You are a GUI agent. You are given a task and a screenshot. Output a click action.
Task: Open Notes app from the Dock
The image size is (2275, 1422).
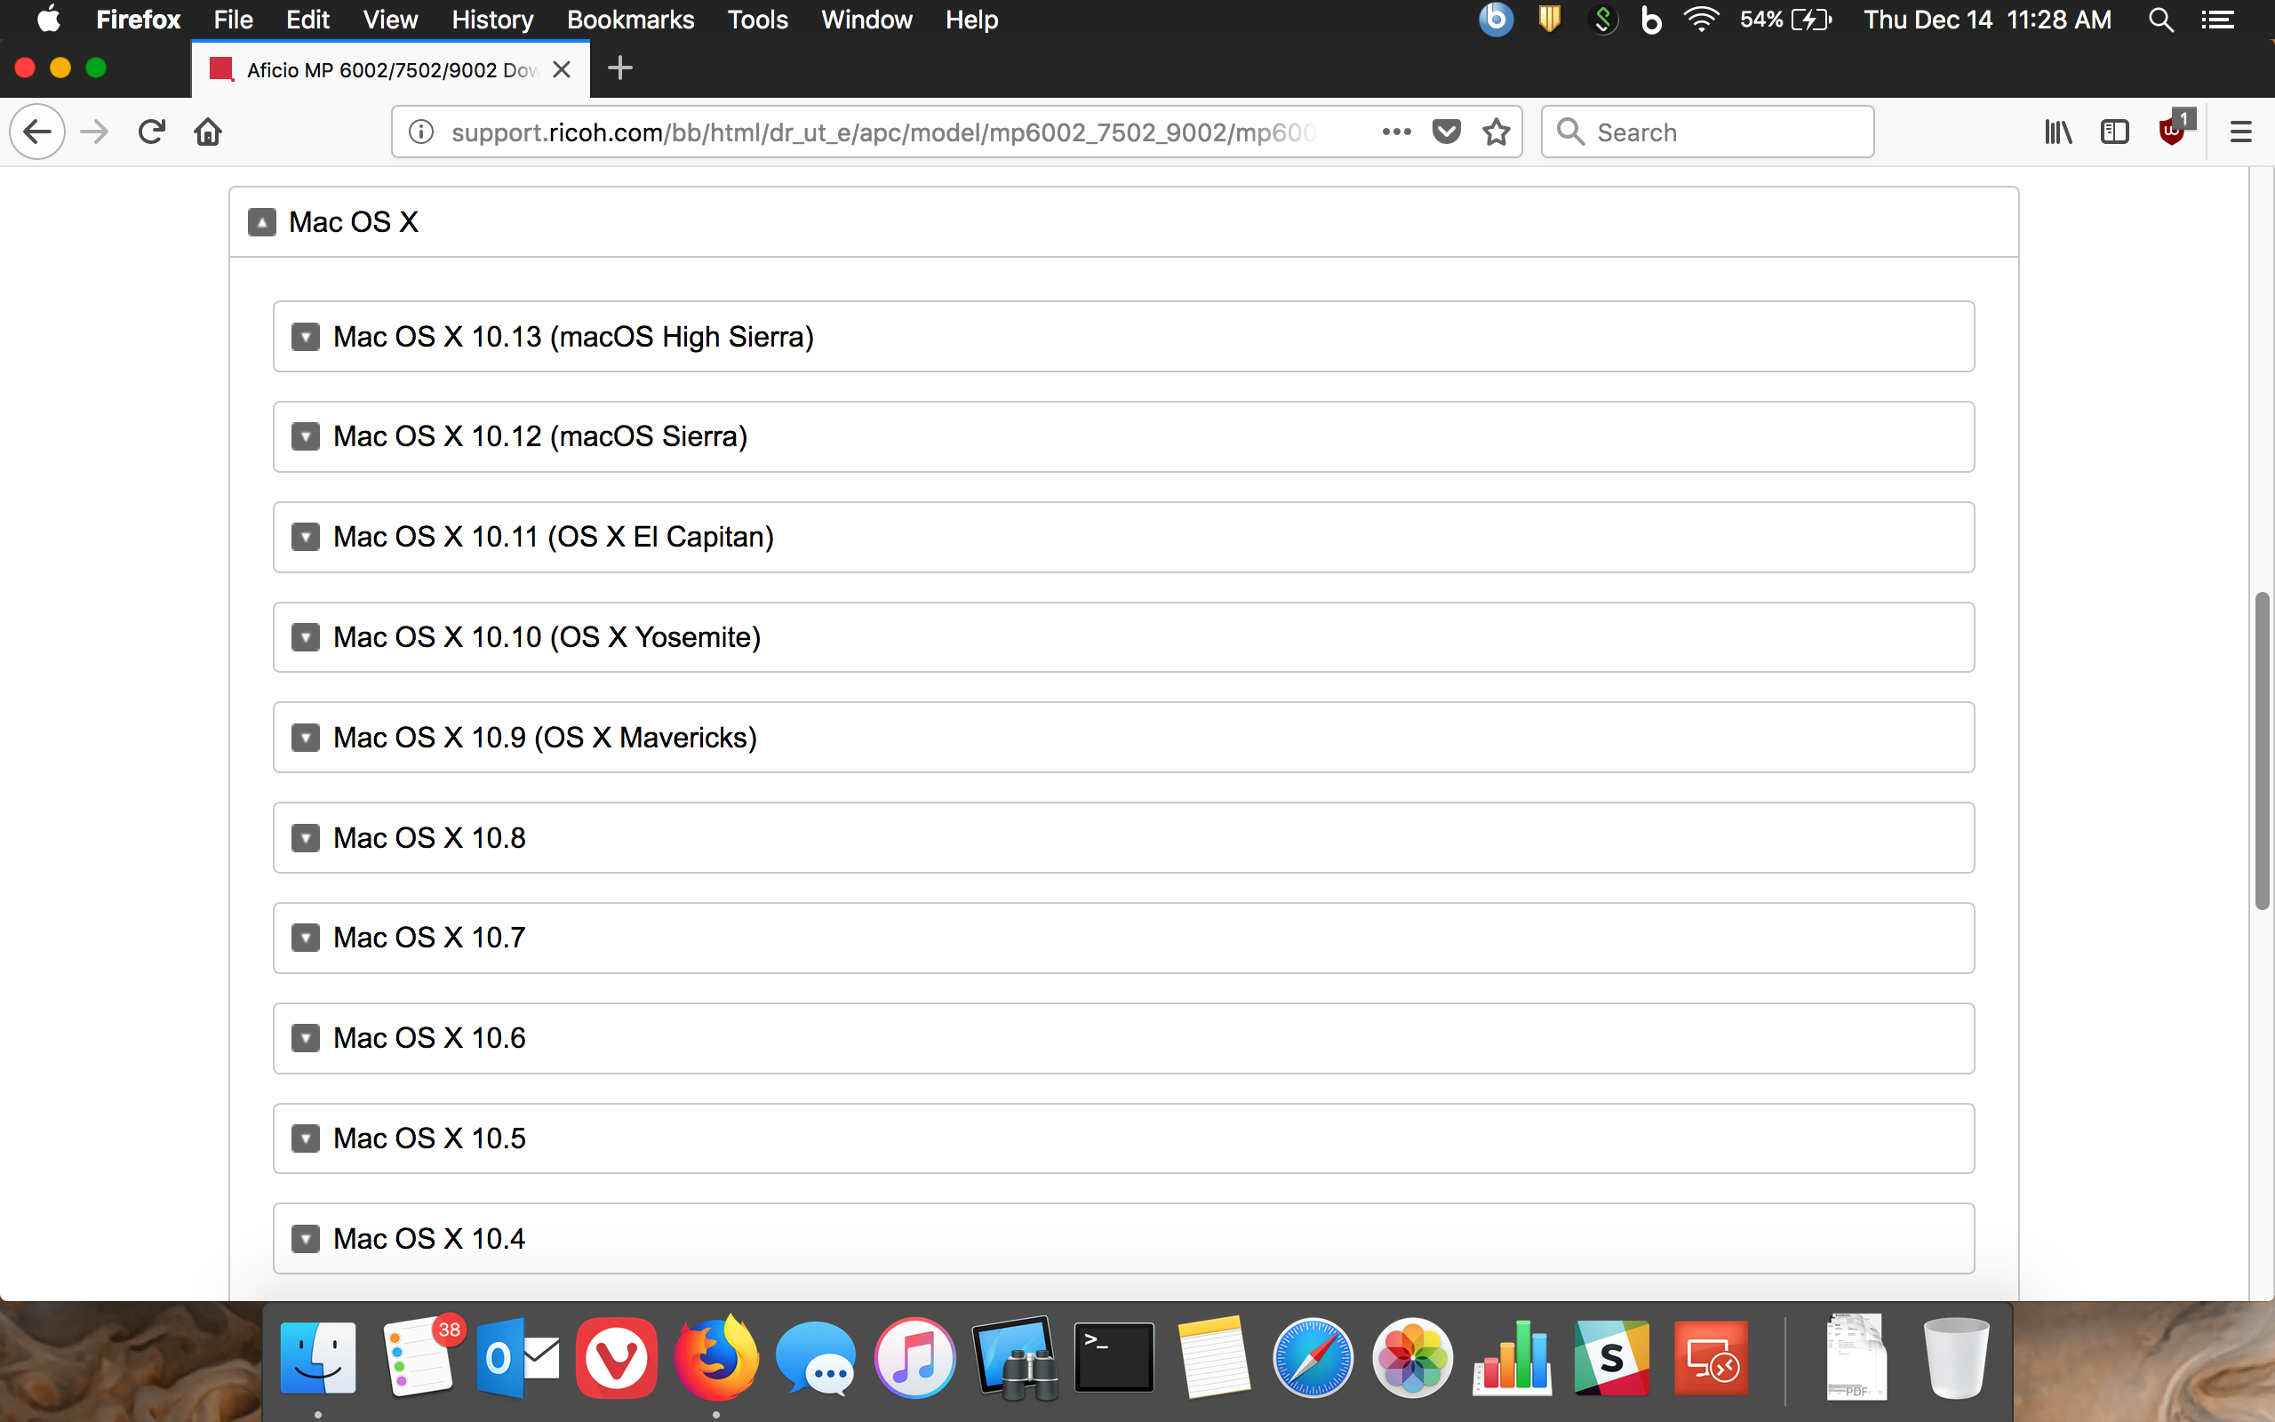pyautogui.click(x=1214, y=1358)
